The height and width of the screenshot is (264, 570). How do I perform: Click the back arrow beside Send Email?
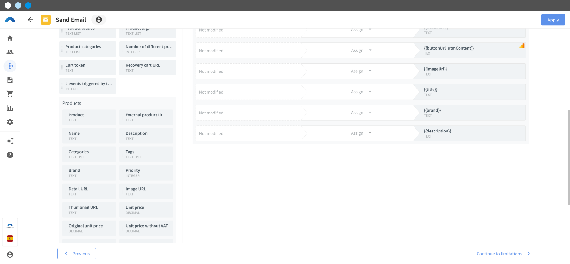pyautogui.click(x=30, y=20)
